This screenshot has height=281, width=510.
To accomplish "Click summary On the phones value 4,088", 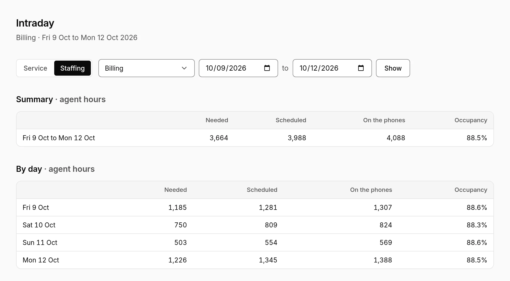I will [396, 138].
